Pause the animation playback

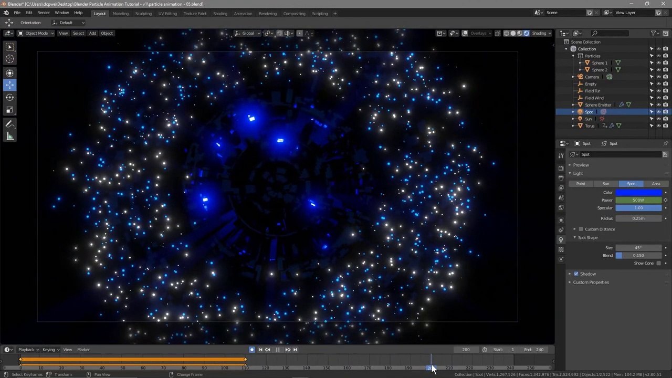coord(278,350)
